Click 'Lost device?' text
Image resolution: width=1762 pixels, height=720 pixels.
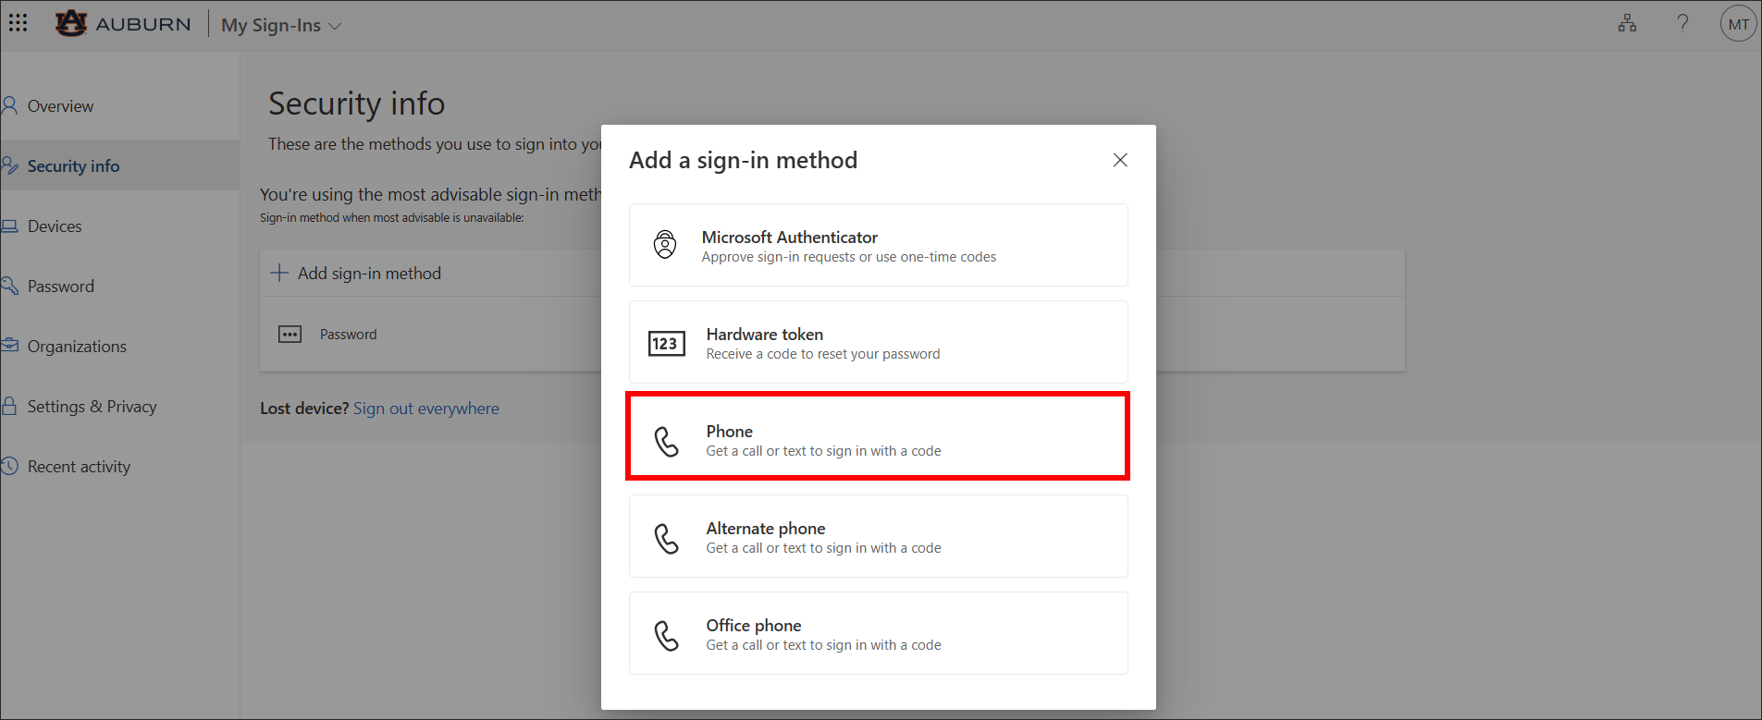304,408
